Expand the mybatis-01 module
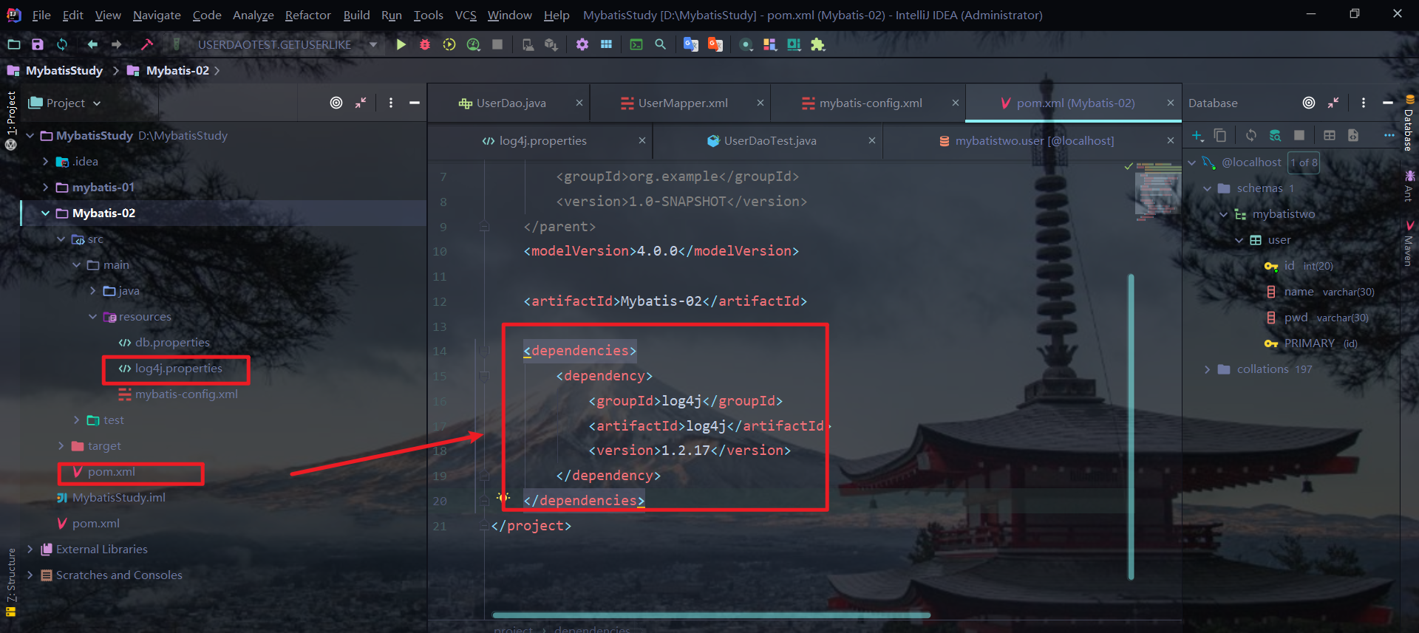 click(x=46, y=188)
